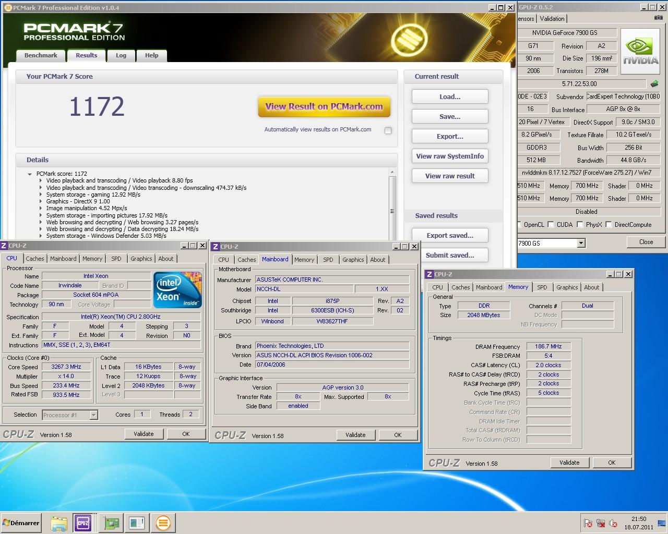Click View raw result button

click(450, 176)
